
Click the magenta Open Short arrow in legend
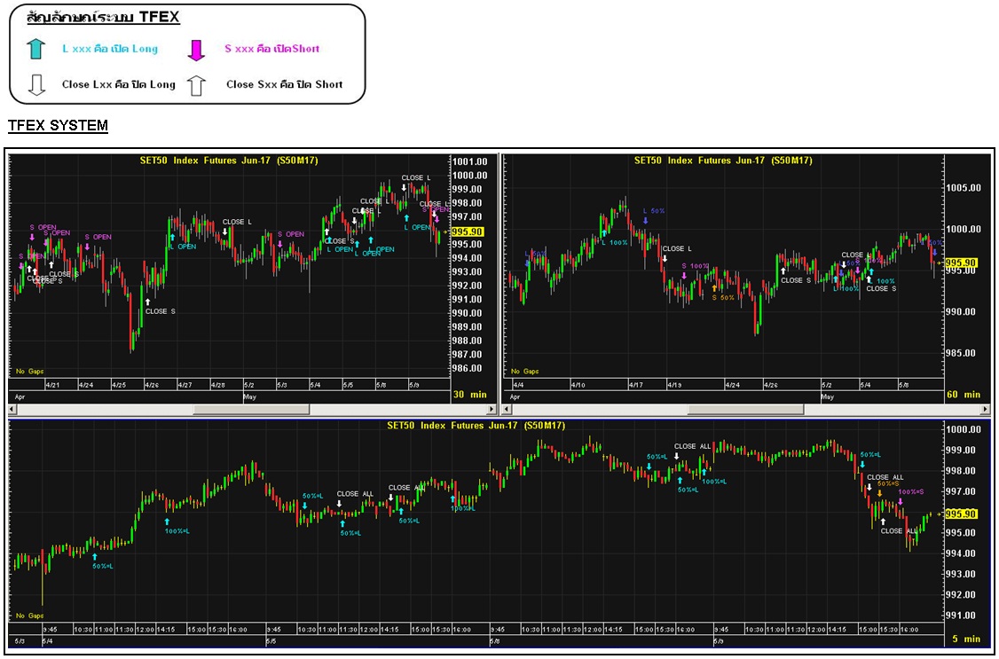pos(197,50)
